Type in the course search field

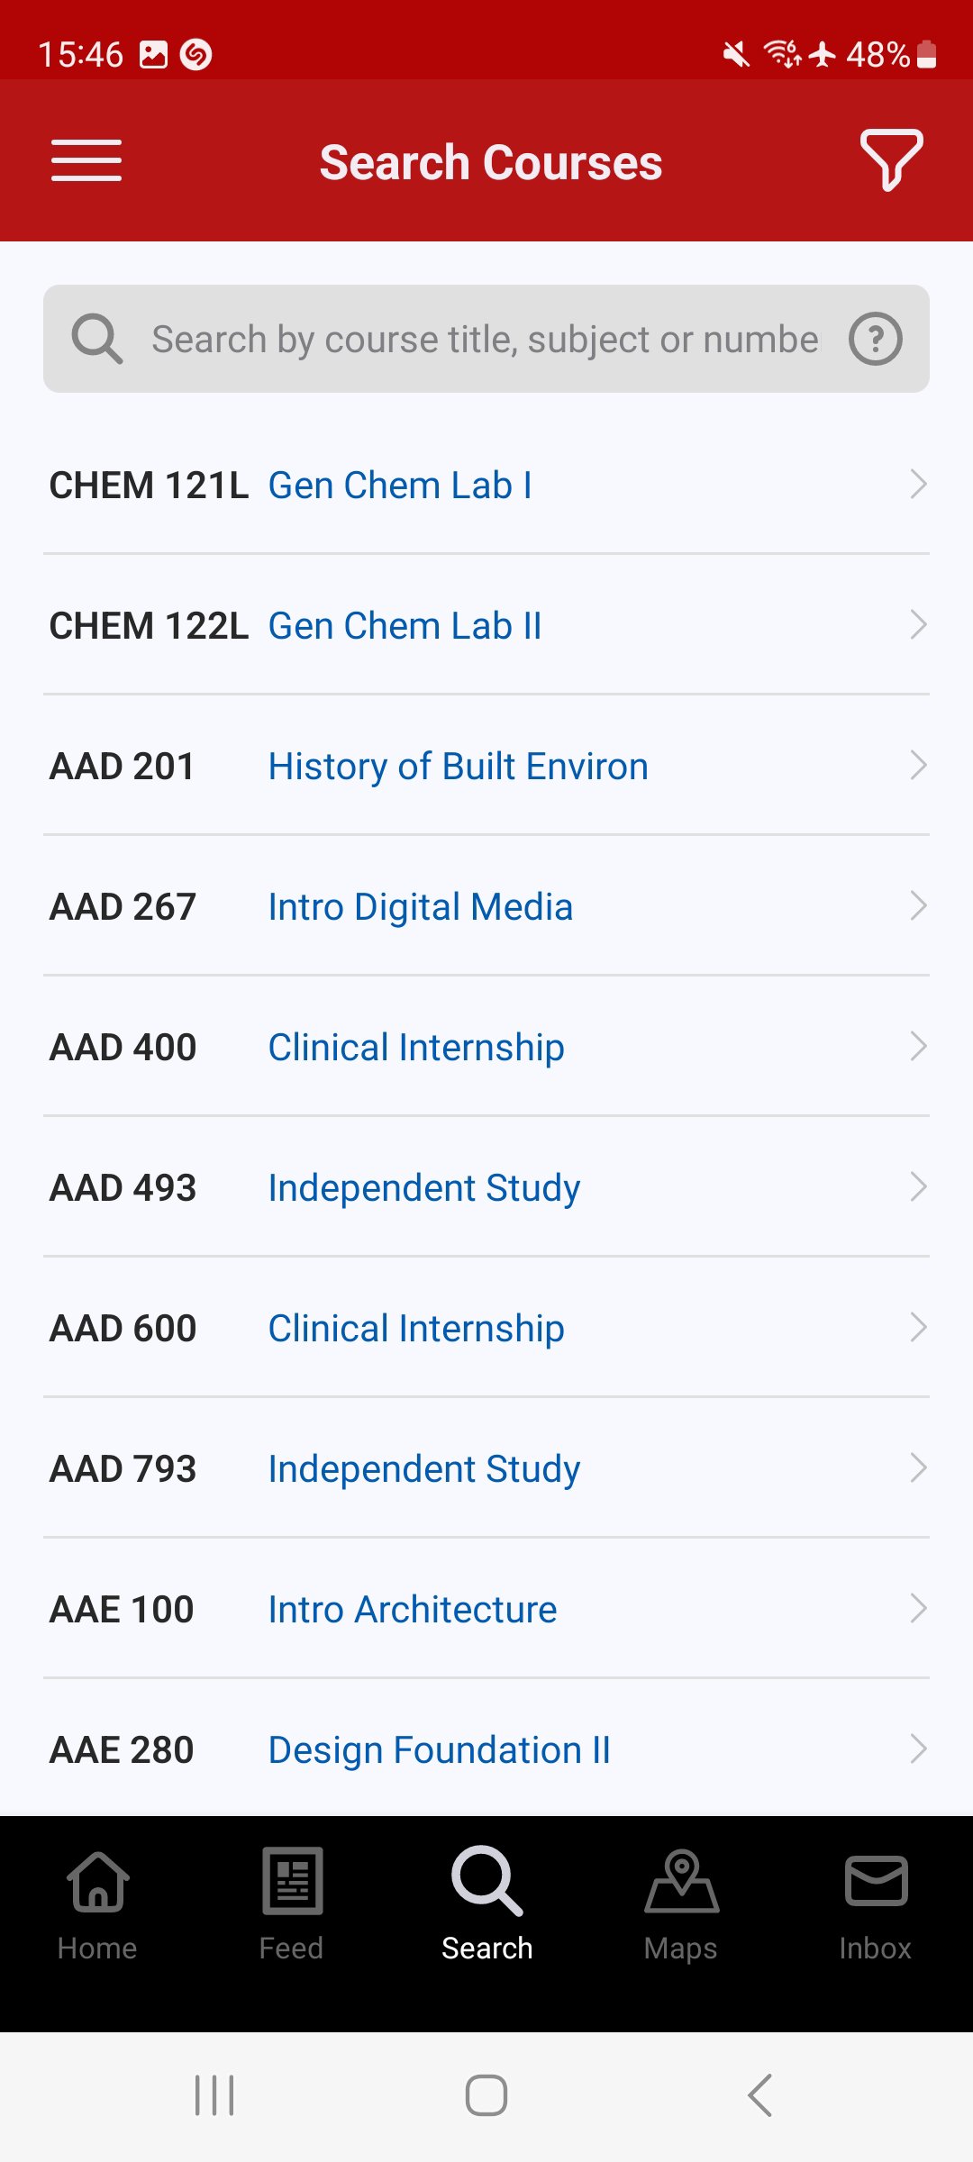pyautogui.click(x=485, y=340)
